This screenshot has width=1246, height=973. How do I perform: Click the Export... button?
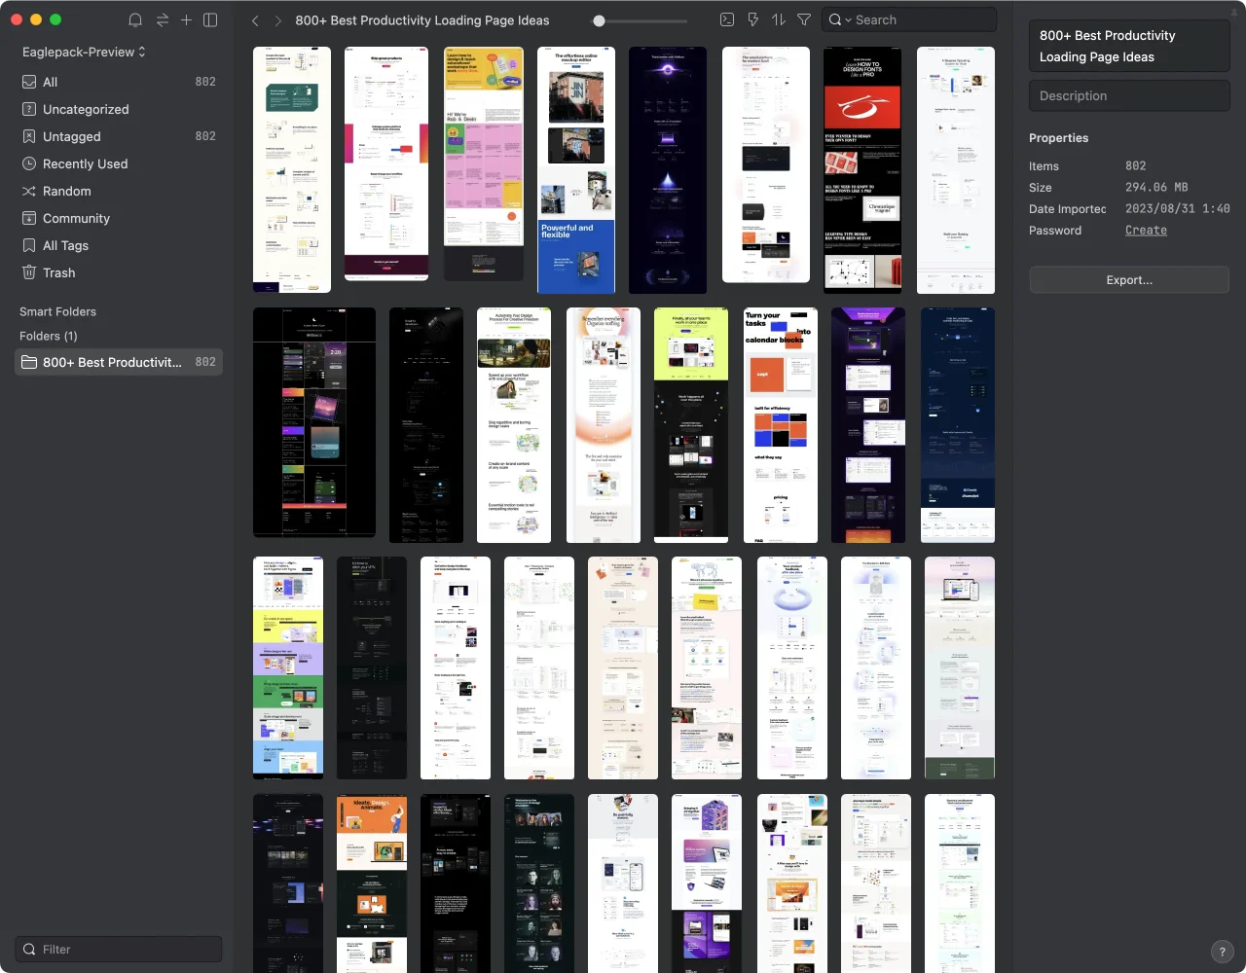click(x=1129, y=280)
